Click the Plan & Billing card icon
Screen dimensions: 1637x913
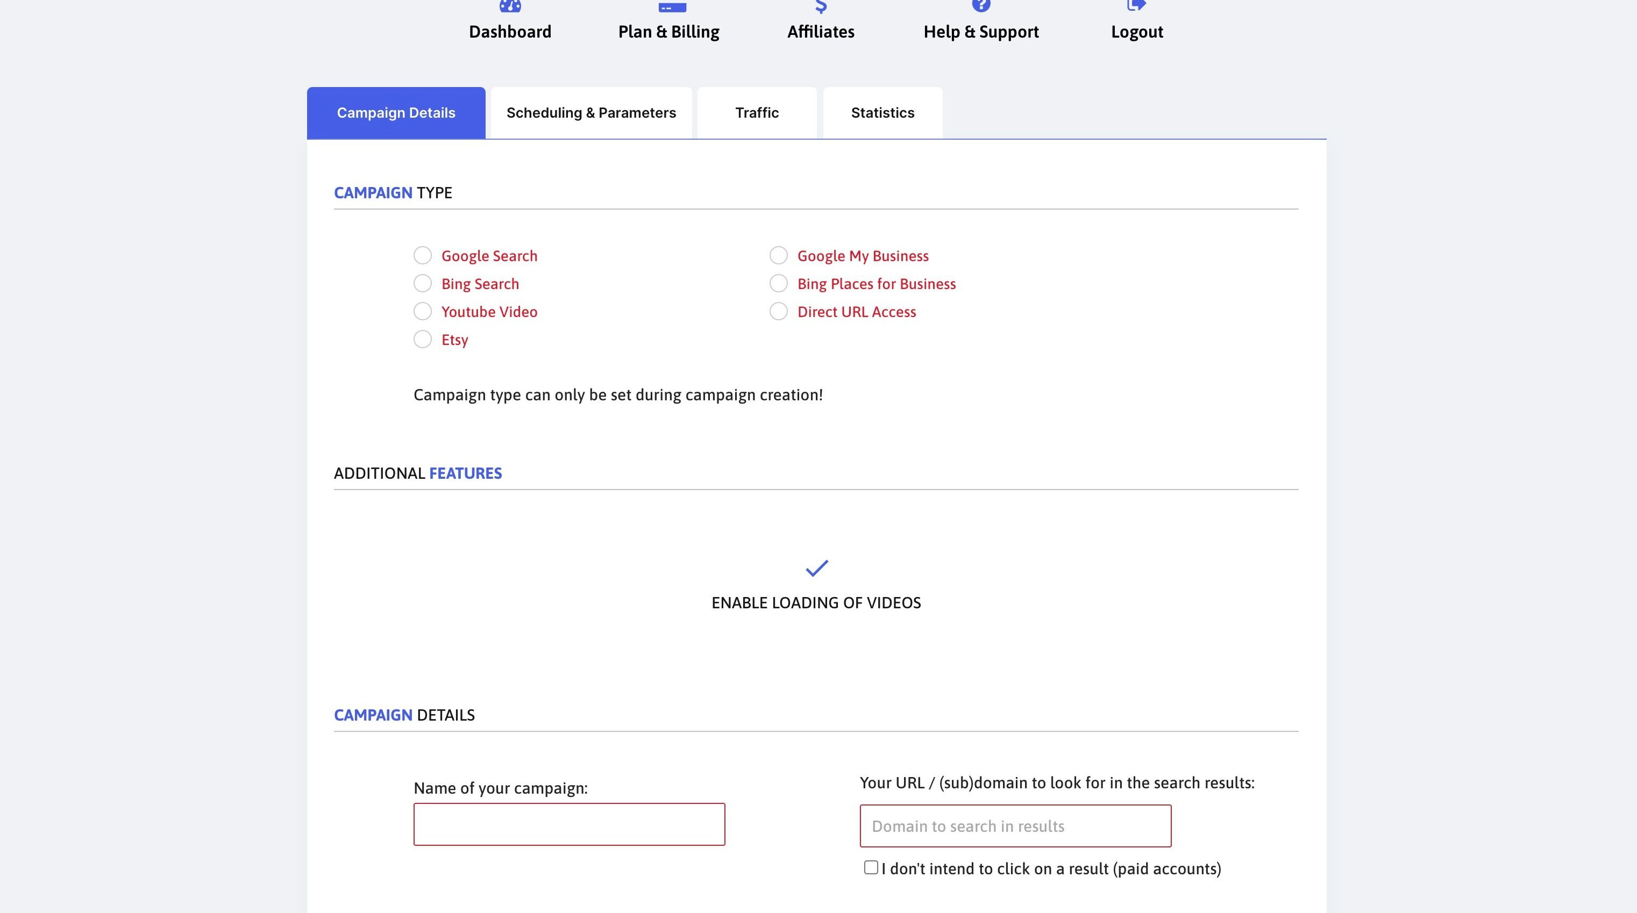(672, 6)
